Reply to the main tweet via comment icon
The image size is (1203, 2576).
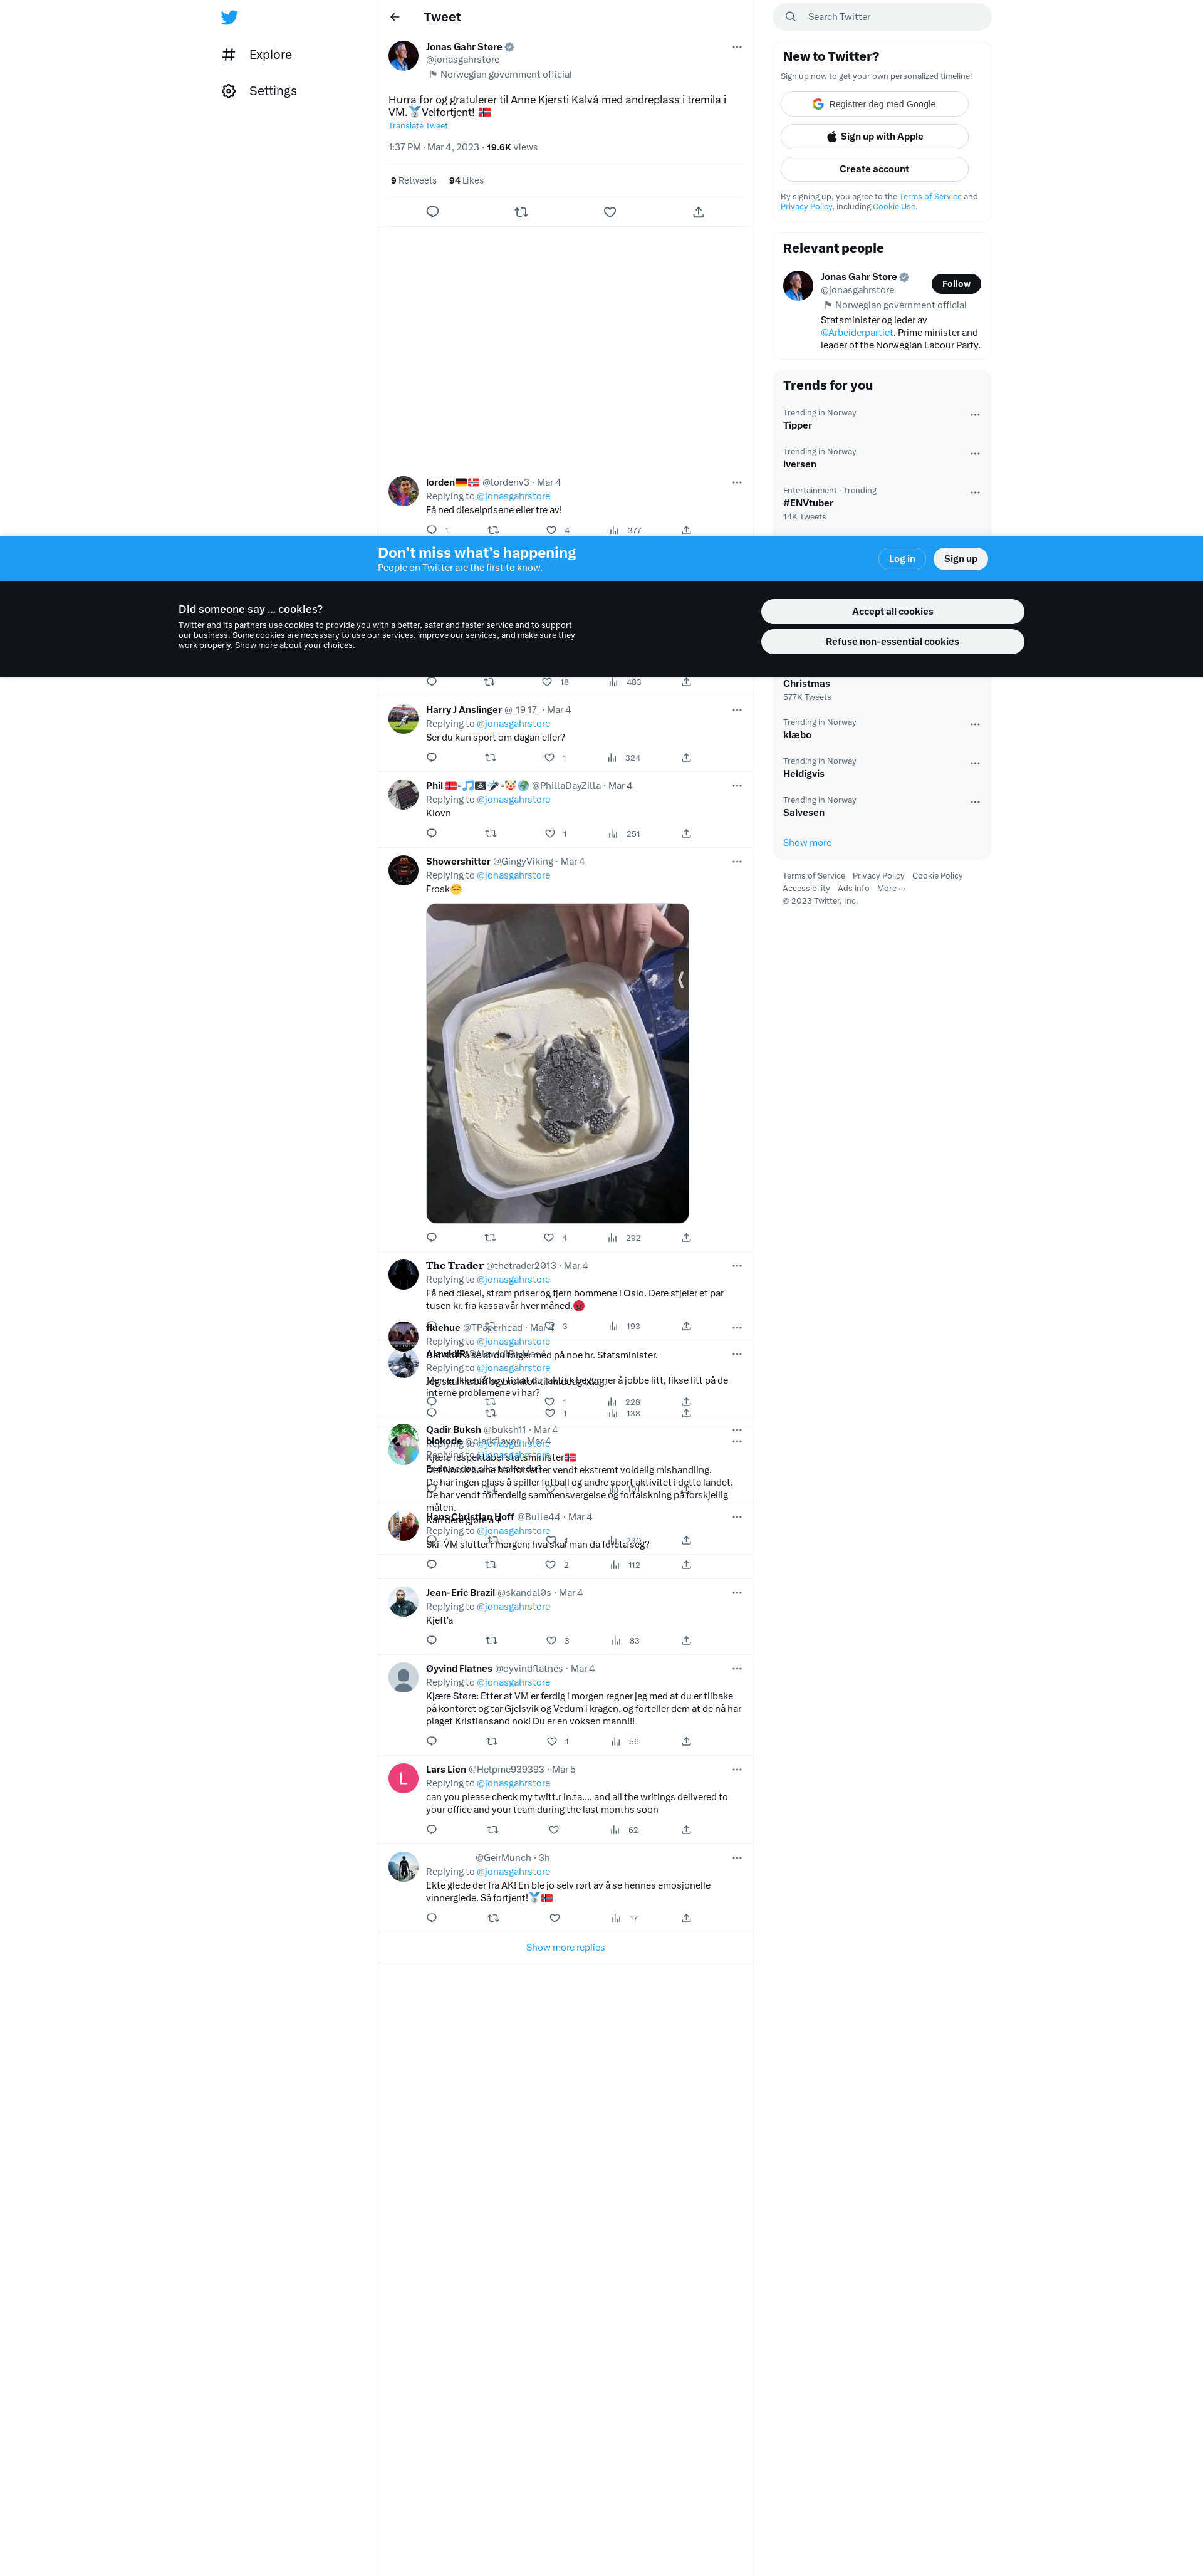432,212
